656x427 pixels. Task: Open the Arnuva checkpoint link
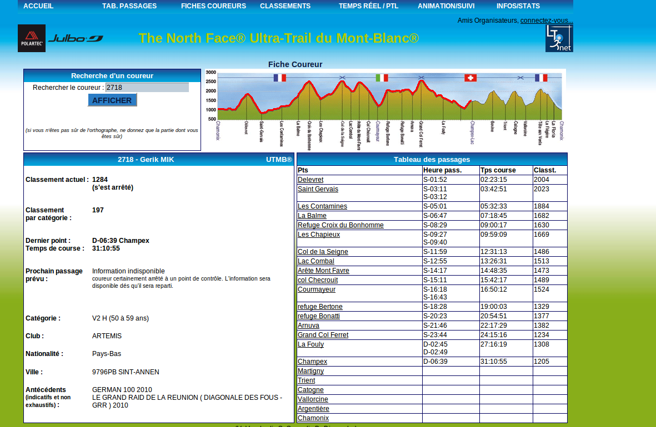coord(308,325)
